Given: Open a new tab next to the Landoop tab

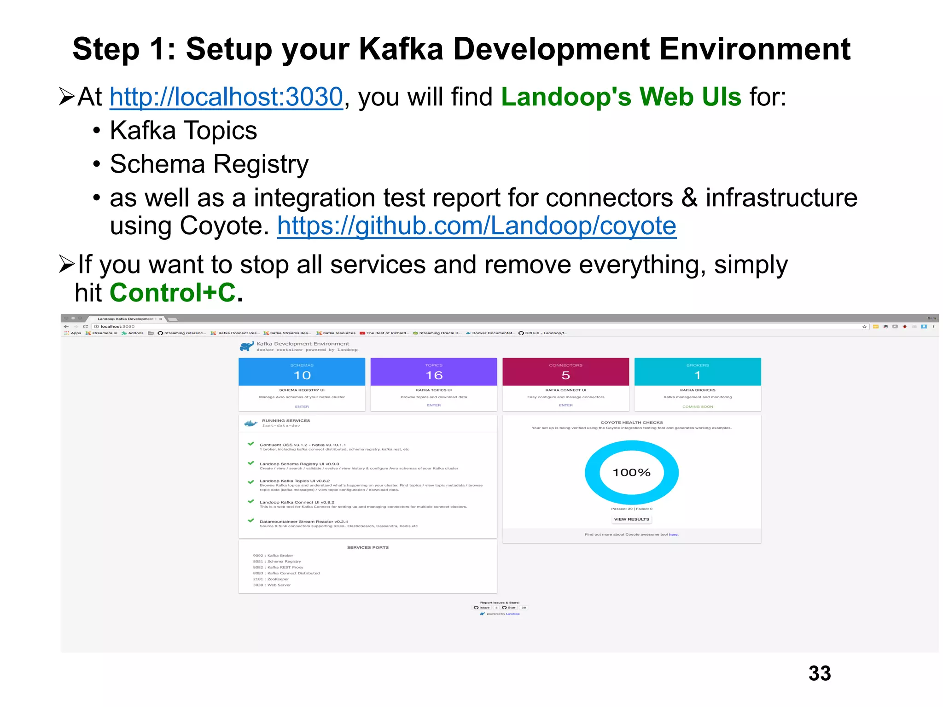Looking at the screenshot, I should click(173, 319).
